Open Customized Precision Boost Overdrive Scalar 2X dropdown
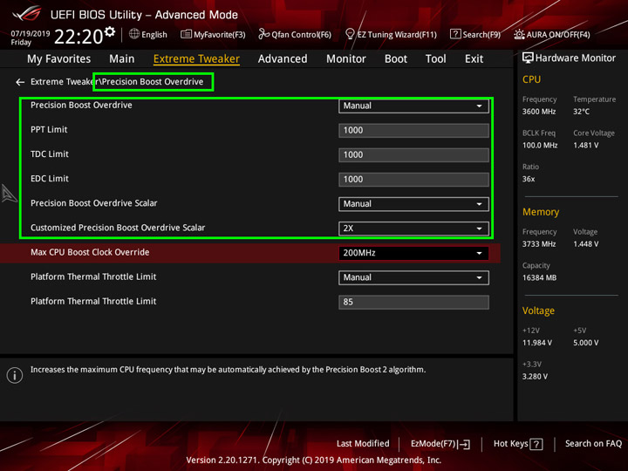This screenshot has height=471, width=628. pyautogui.click(x=413, y=229)
